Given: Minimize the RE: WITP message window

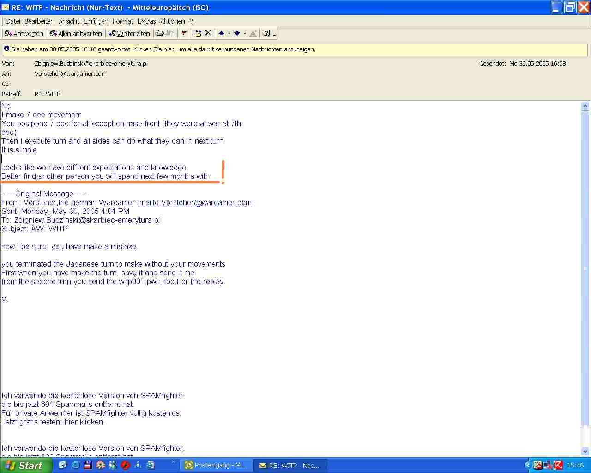Looking at the screenshot, I should click(557, 7).
